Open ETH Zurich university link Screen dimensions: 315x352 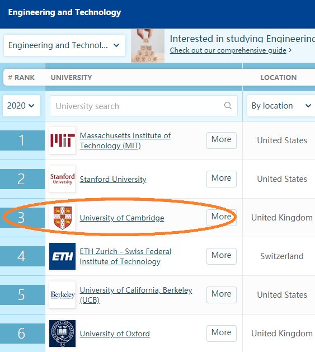pyautogui.click(x=125, y=256)
